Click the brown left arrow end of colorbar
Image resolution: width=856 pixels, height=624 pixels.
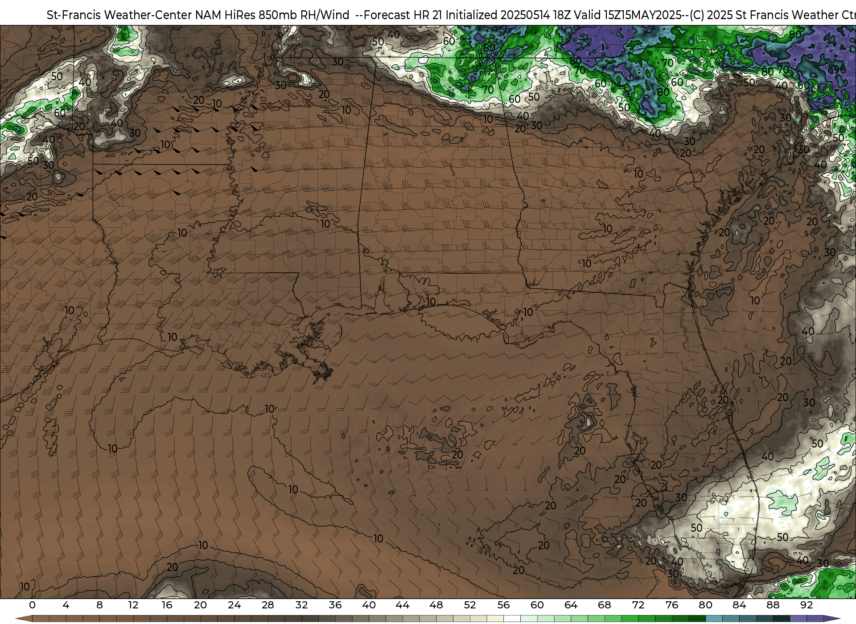click(x=24, y=619)
